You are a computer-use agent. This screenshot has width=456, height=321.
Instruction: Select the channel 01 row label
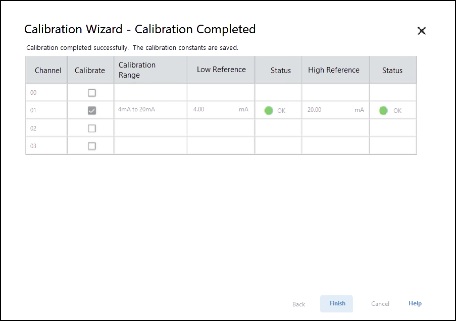[33, 110]
